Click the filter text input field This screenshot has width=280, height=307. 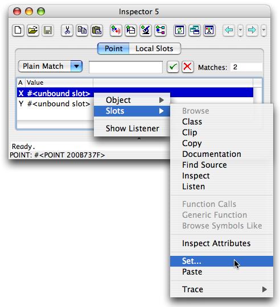coord(126,67)
